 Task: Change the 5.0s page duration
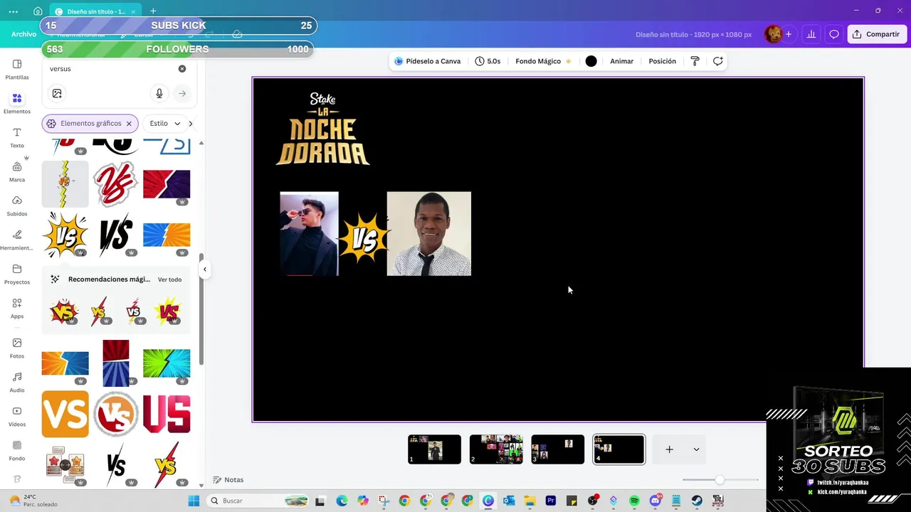[488, 61]
